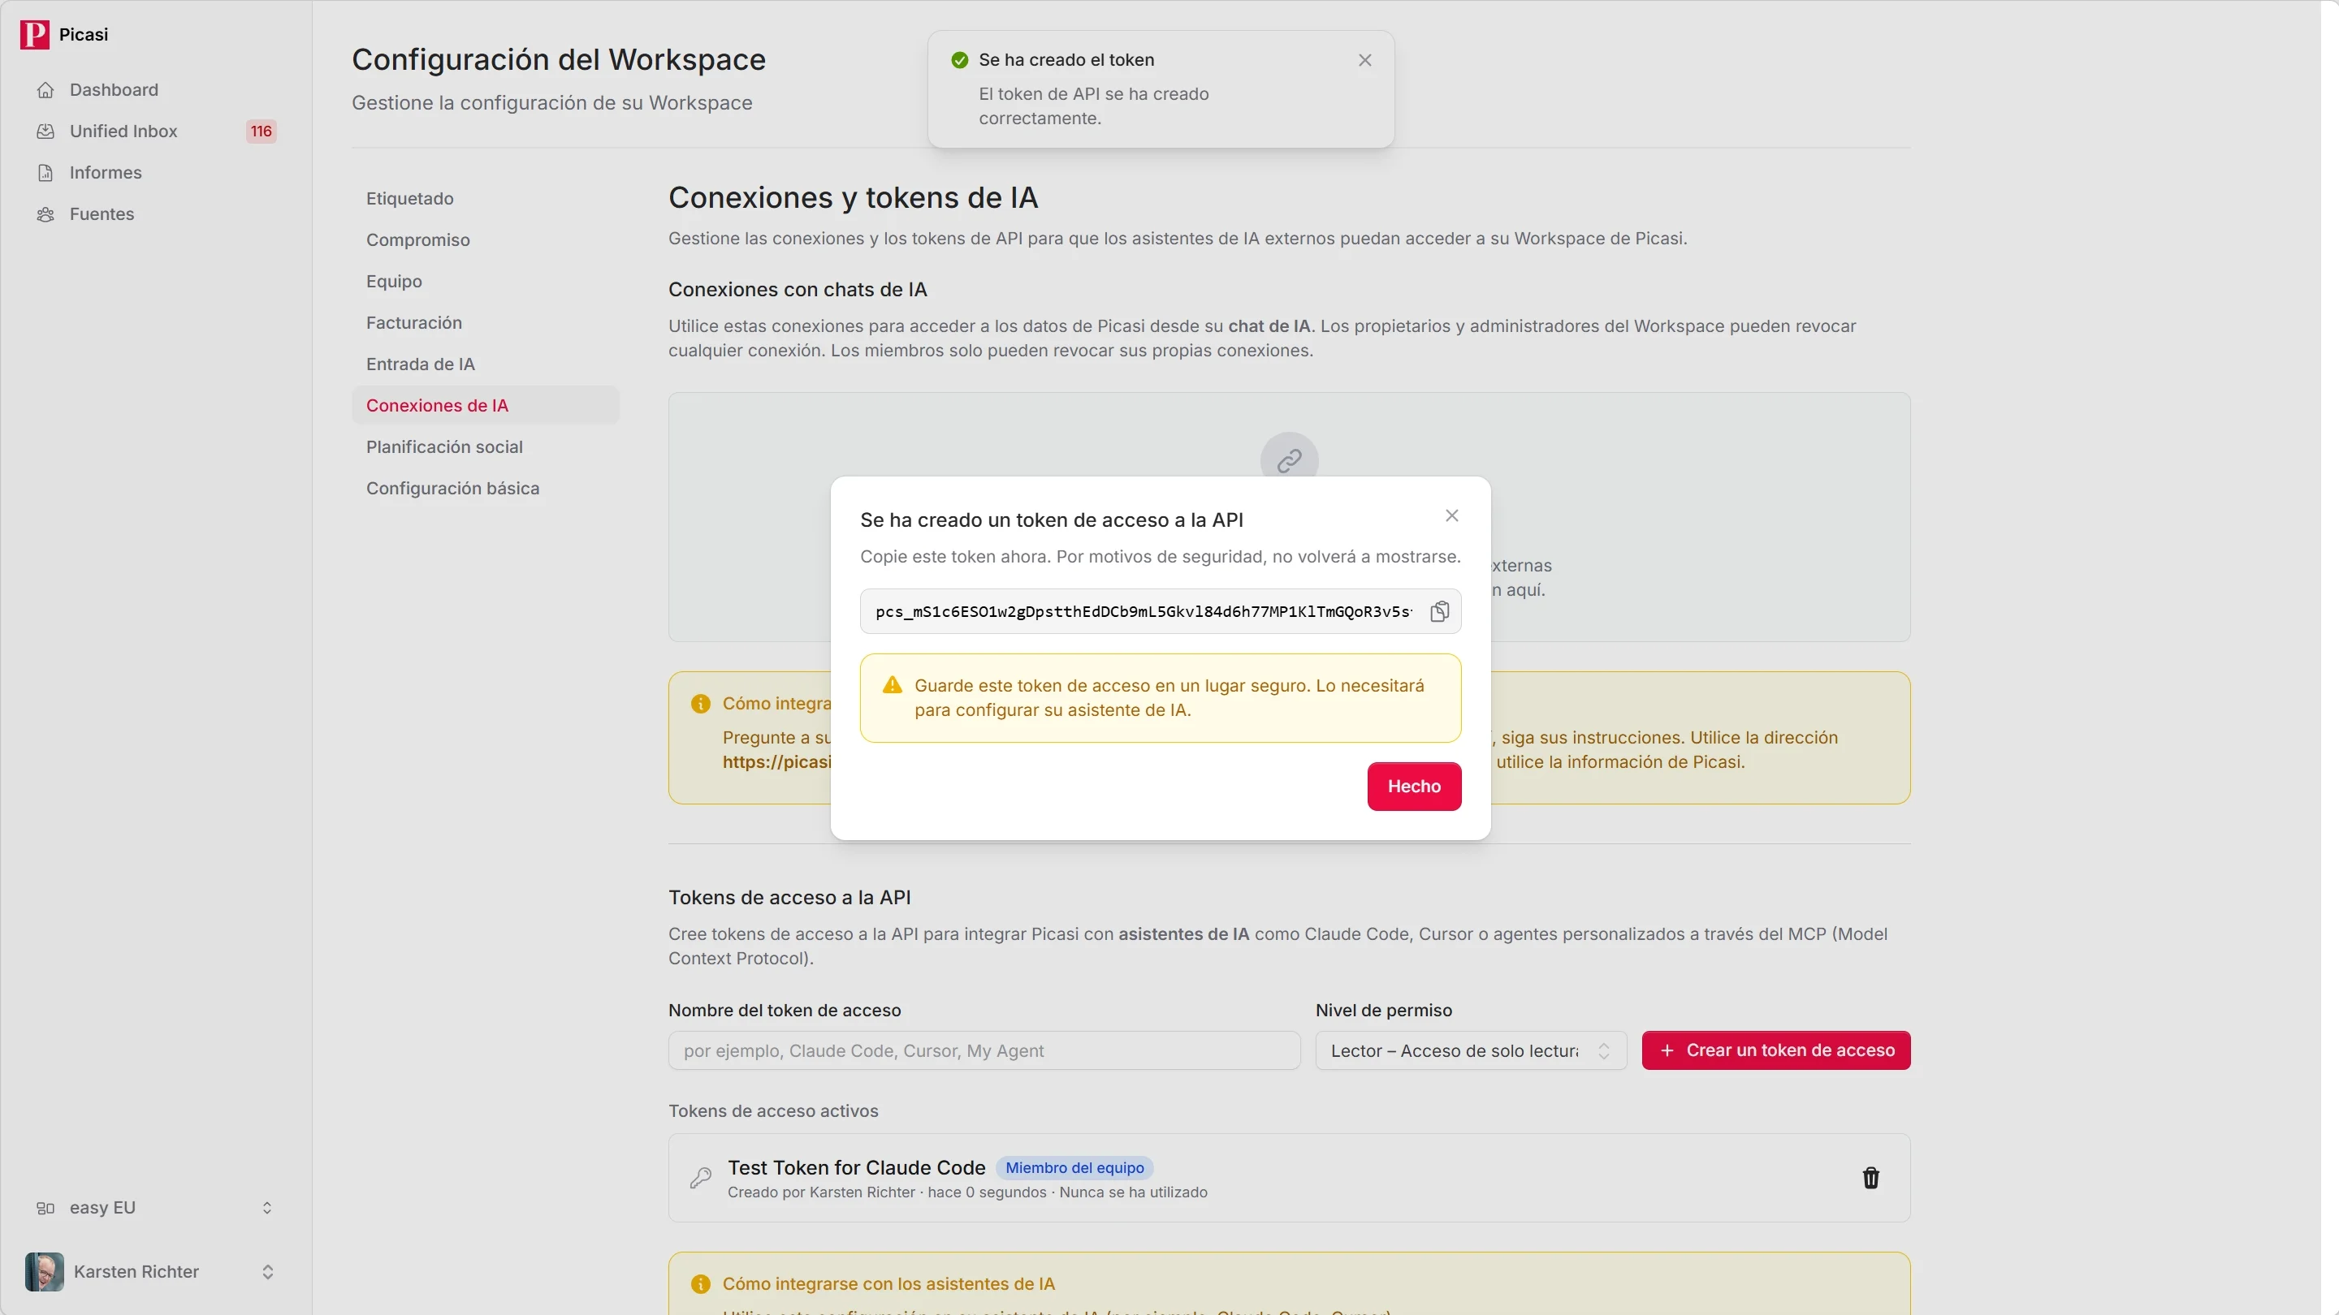The width and height of the screenshot is (2339, 1315).
Task: Click the warning triangle icon in dialog
Action: point(893,685)
